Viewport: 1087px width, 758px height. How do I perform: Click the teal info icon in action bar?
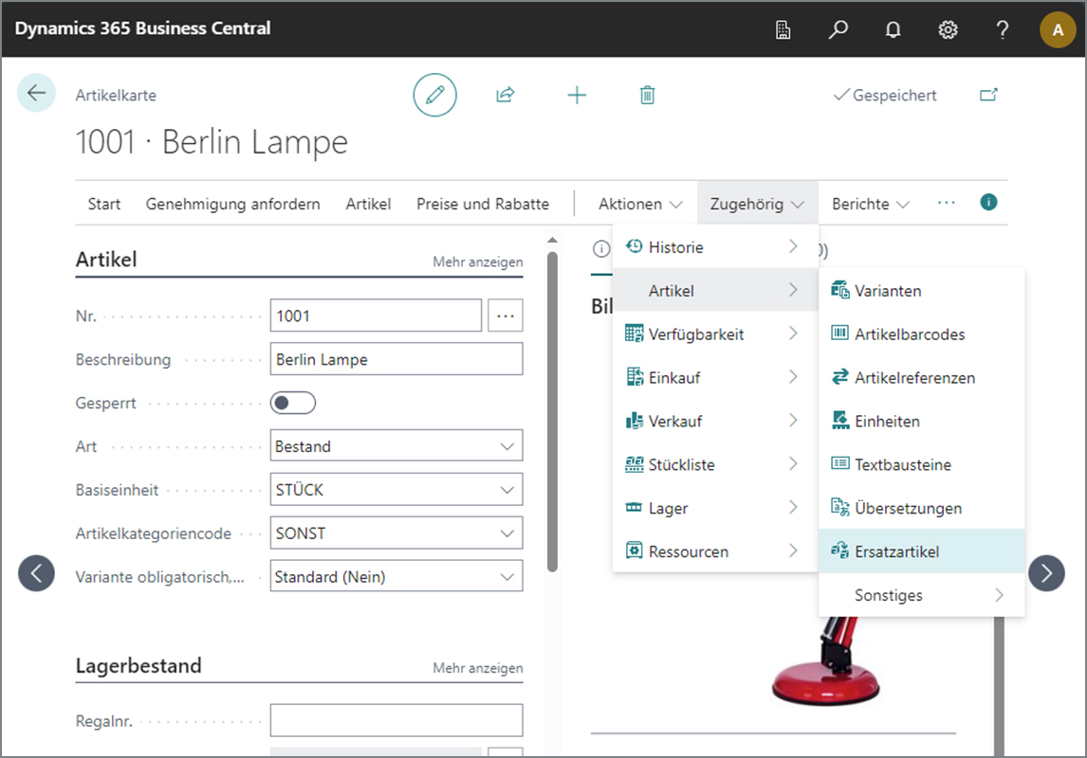point(988,202)
